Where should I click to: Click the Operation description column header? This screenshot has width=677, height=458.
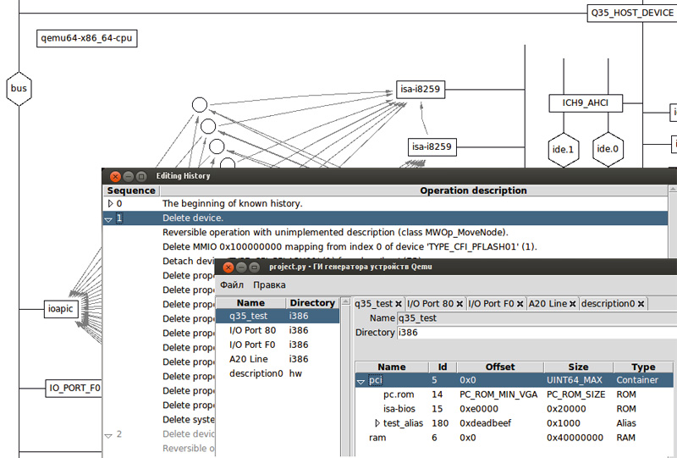click(x=473, y=190)
